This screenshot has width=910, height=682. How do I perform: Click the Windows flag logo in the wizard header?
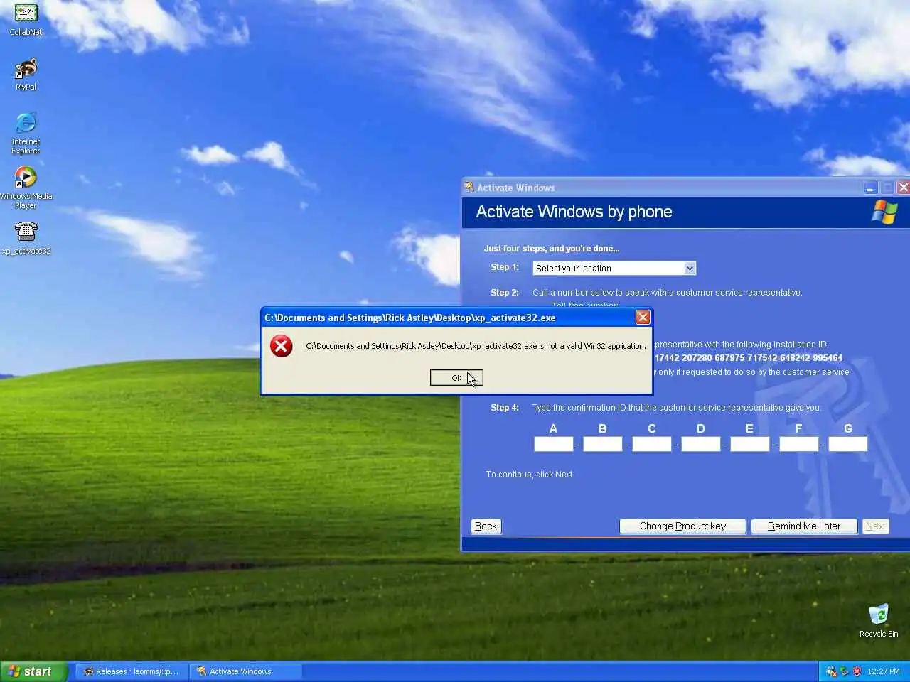(884, 212)
